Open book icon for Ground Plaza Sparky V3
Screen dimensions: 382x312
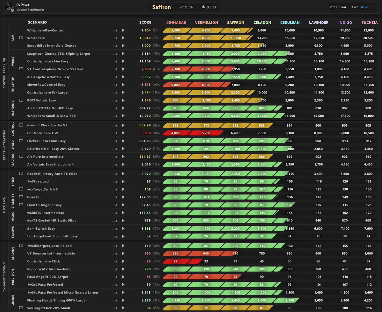[x=21, y=125]
